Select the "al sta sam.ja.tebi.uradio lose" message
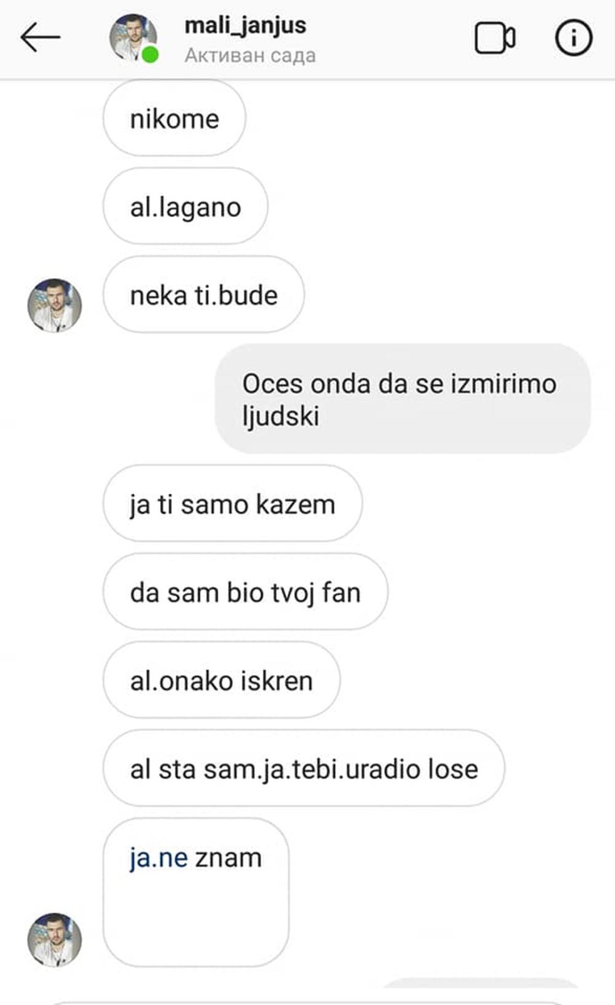 304,769
